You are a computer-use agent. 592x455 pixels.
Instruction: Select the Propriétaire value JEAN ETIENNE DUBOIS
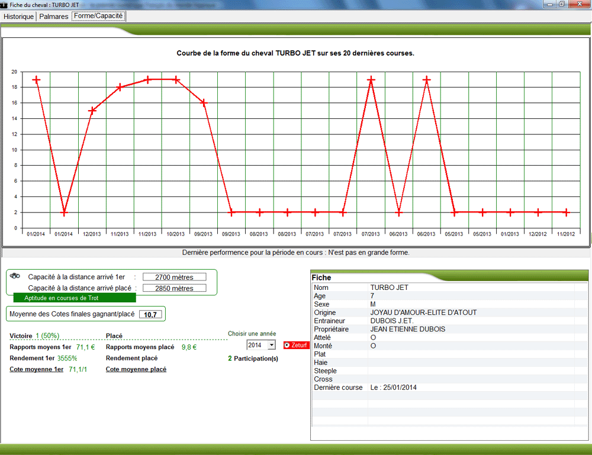[x=407, y=329]
